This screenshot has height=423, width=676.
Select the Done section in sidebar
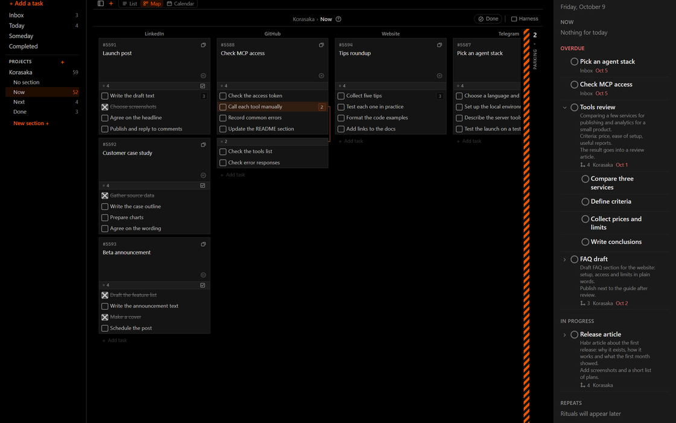[43, 112]
